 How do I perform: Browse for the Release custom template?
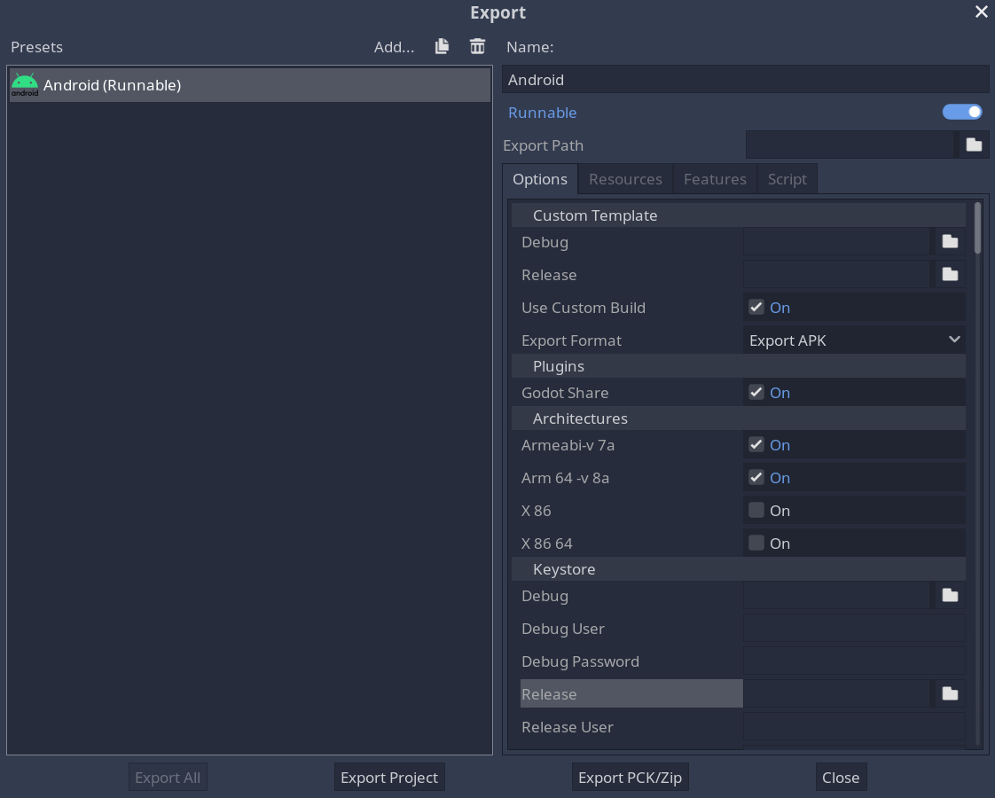click(949, 273)
